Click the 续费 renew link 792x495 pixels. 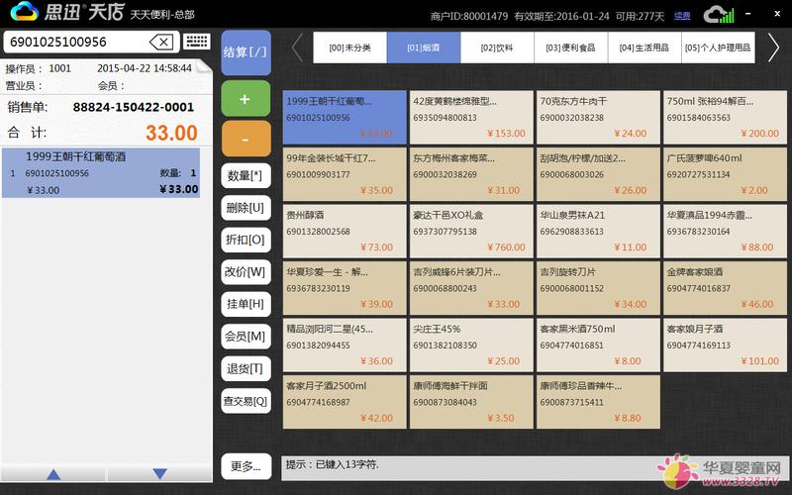click(x=682, y=16)
